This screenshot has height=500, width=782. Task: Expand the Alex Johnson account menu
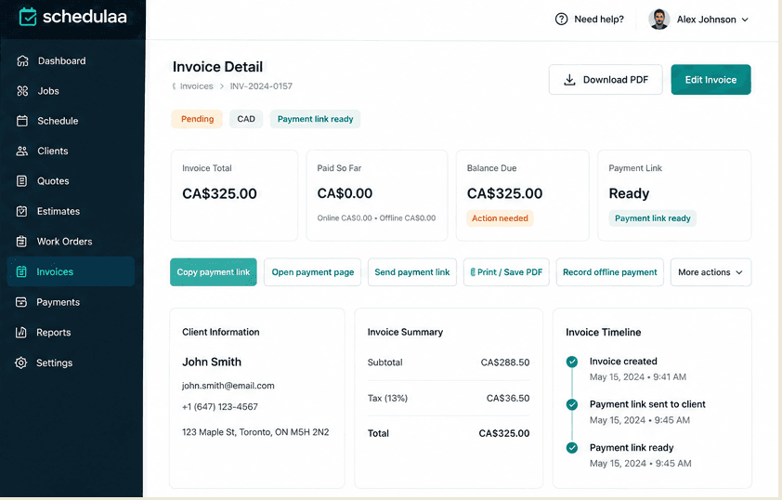[698, 20]
